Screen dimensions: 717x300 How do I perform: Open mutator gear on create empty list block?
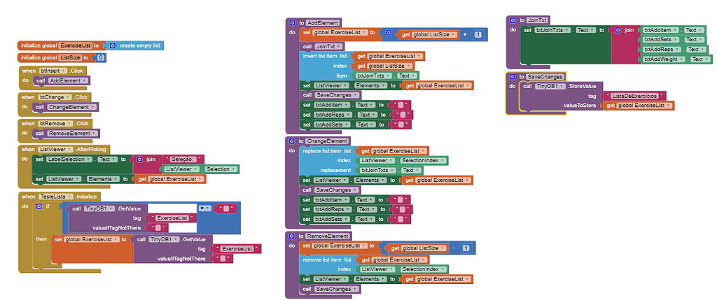[x=113, y=45]
